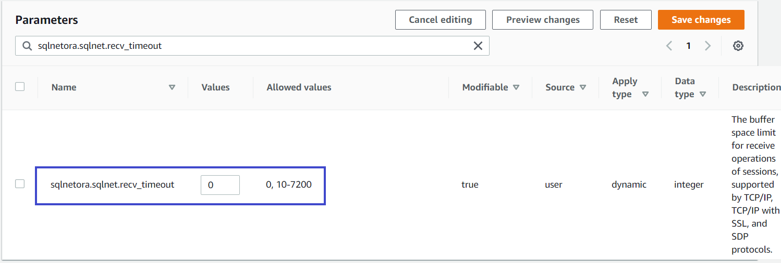This screenshot has width=781, height=263.
Task: Go to next page of parameters
Action: [x=707, y=46]
